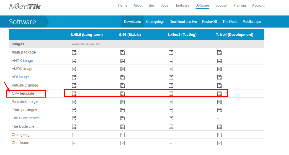Download The Dude server for 6.49rc2 Testing

tap(171, 118)
